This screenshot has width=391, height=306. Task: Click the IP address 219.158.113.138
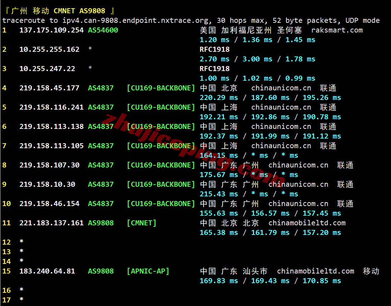click(51, 127)
